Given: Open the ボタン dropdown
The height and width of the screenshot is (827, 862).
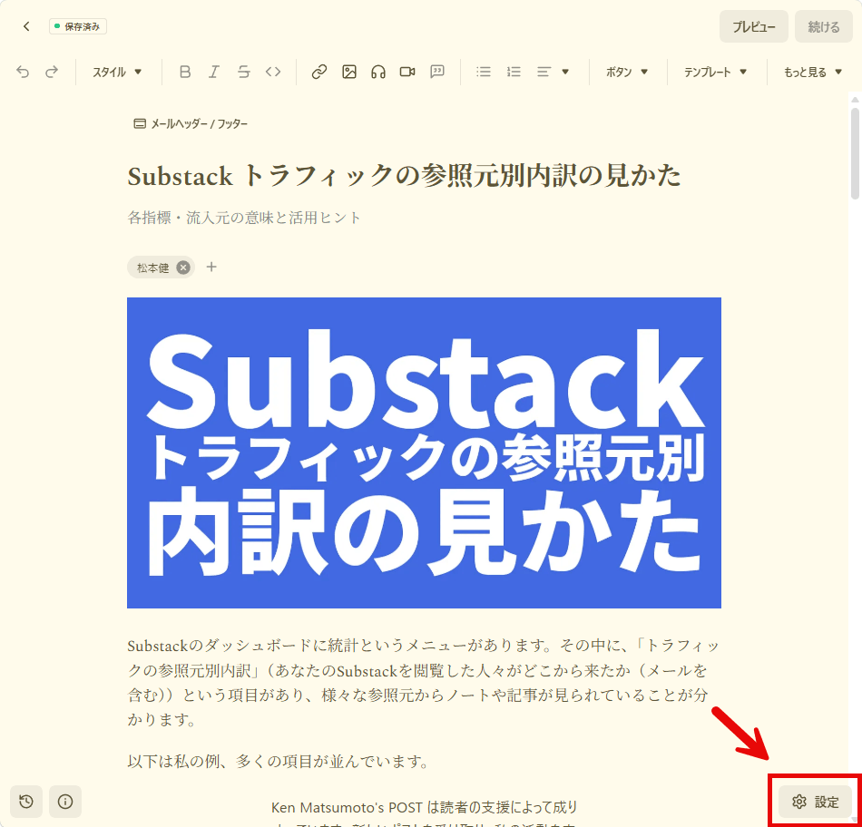Looking at the screenshot, I should tap(627, 72).
